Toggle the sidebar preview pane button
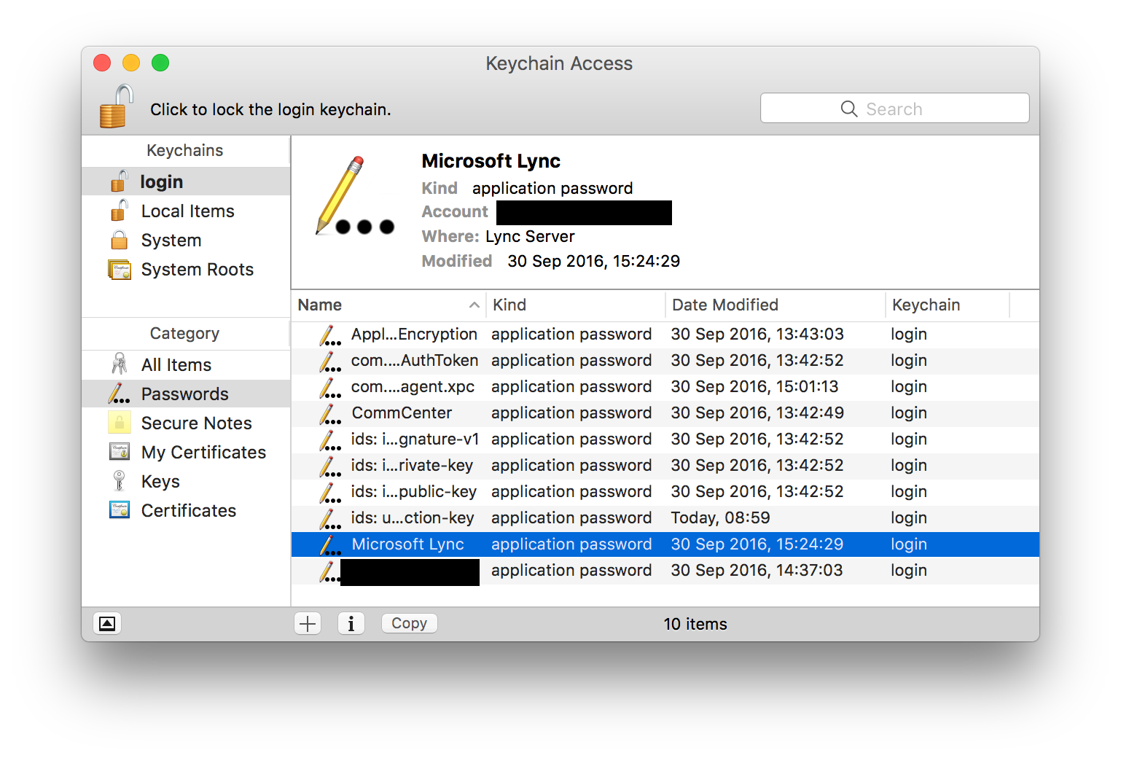The width and height of the screenshot is (1121, 758). tap(107, 623)
